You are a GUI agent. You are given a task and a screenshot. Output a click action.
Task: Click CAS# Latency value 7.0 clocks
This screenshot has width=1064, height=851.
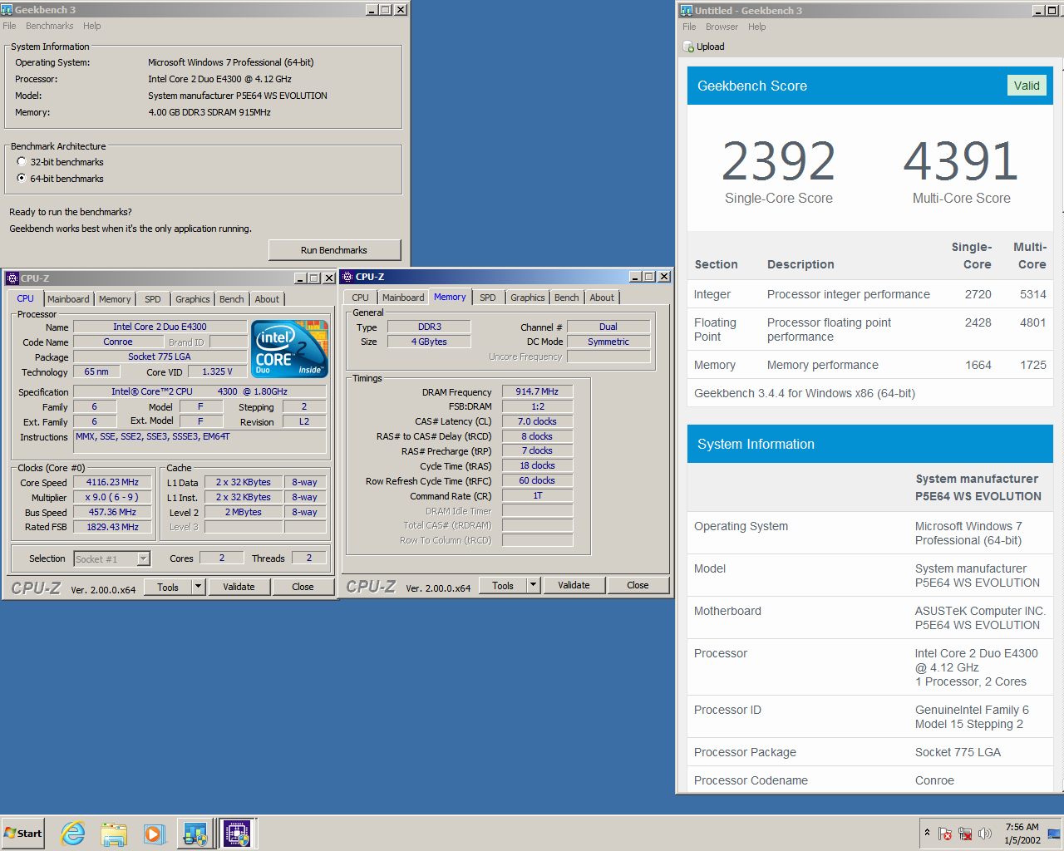coord(537,421)
